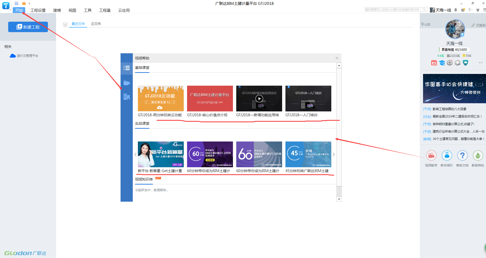Screen dimensions: 486x258
Task: Close the 视频帮助 dialog
Action: [x=337, y=58]
